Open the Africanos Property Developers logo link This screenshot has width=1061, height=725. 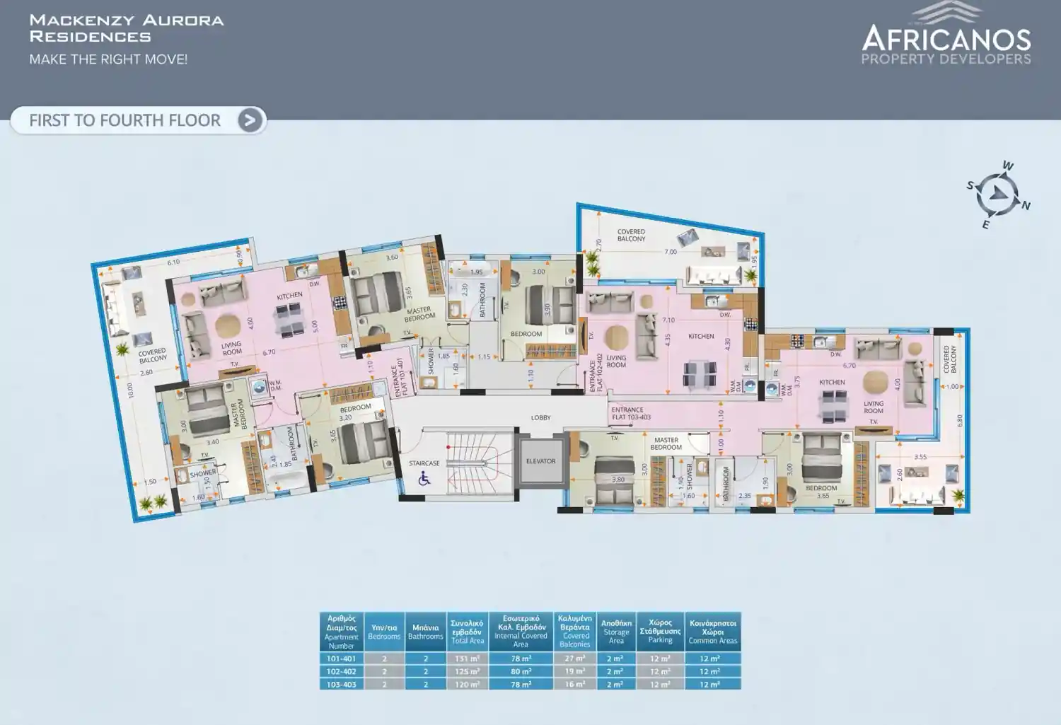[946, 34]
